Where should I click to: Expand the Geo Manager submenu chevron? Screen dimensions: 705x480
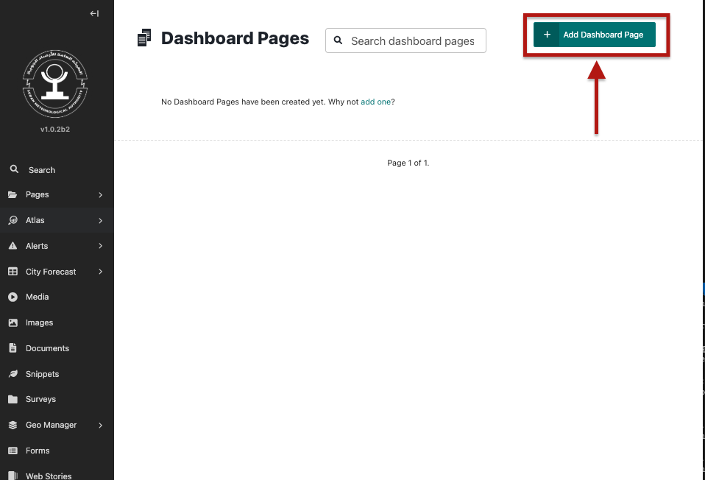pos(100,425)
